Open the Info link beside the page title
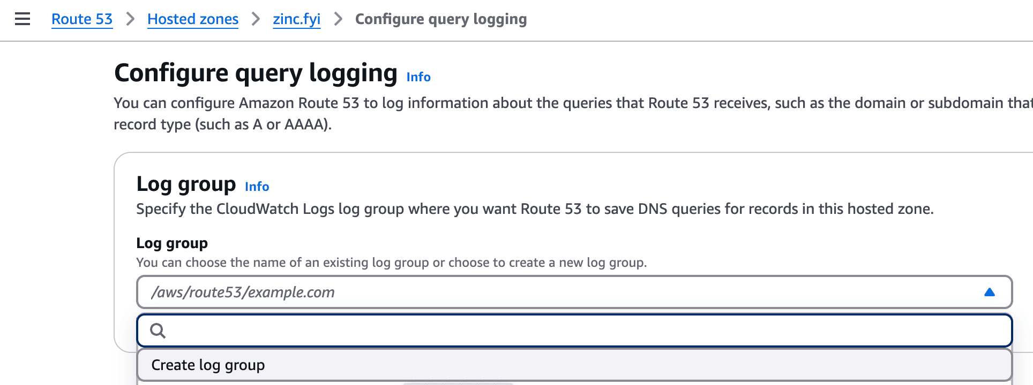 coord(418,77)
